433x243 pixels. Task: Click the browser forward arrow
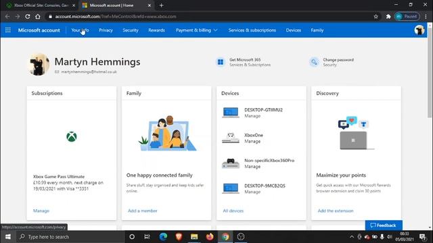pos(18,16)
